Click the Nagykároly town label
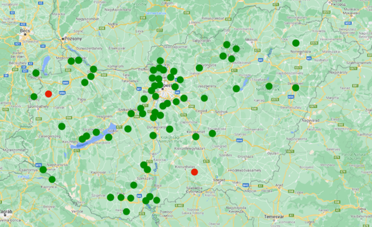 coord(338,72)
